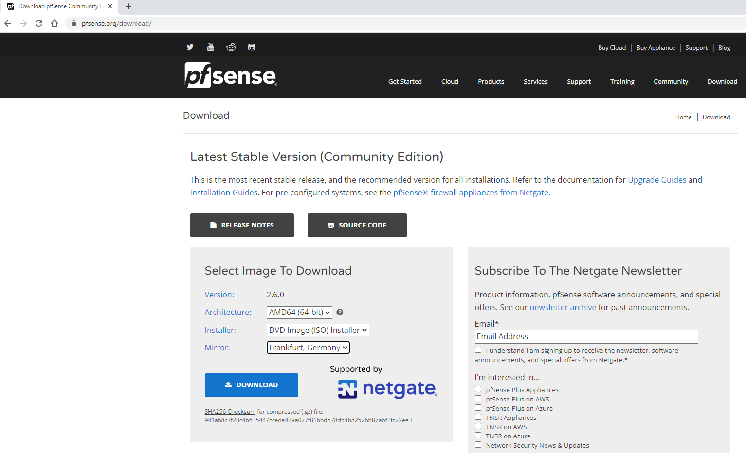Screen dimensions: 746x453
Task: Open the Architecture dropdown
Action: pos(299,312)
